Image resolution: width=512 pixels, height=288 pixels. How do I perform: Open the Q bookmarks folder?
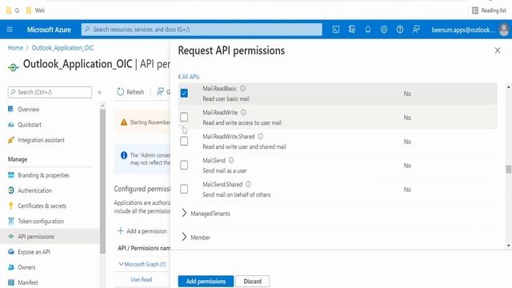(x=13, y=10)
